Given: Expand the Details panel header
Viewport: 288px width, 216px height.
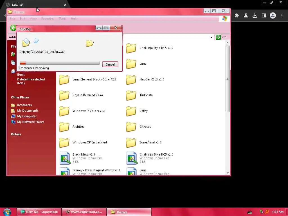Looking at the screenshot, I should click(16, 134).
